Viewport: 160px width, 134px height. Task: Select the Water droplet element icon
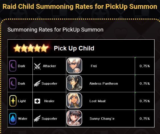(x=13, y=119)
